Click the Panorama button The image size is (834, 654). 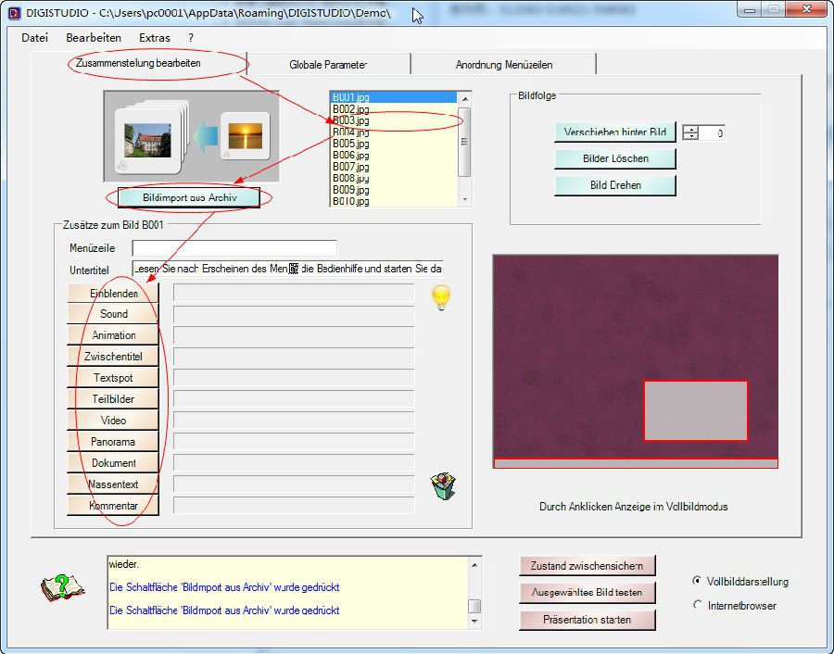pos(113,441)
